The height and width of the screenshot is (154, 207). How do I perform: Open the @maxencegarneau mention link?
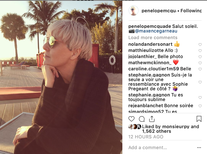[156, 31]
